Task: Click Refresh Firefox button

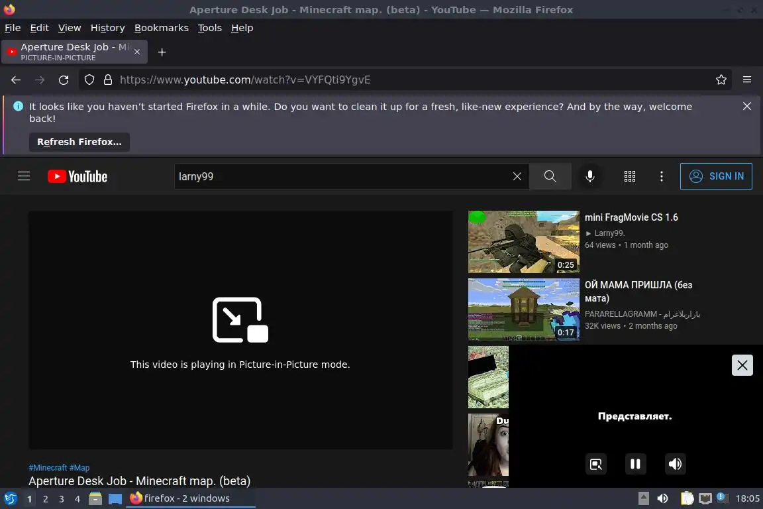Action: [x=79, y=142]
